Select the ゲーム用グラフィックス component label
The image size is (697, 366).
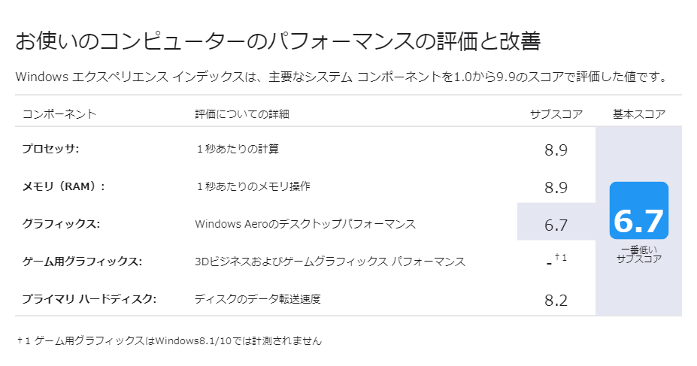click(82, 262)
